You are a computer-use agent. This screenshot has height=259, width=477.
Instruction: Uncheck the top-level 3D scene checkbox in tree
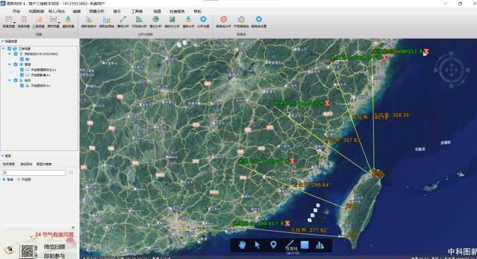[x=9, y=48]
